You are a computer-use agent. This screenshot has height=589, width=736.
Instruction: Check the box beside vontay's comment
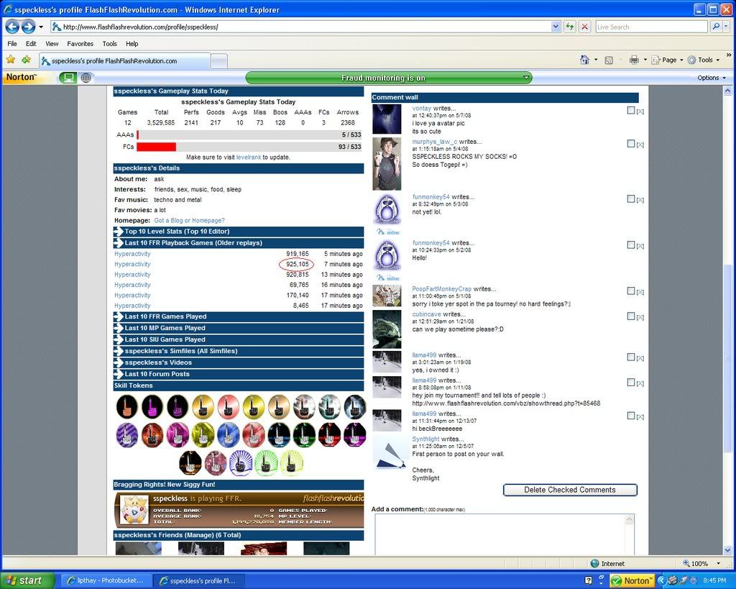point(631,110)
